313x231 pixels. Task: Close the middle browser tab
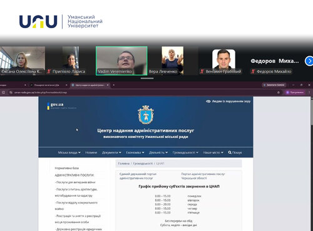coord(66,85)
